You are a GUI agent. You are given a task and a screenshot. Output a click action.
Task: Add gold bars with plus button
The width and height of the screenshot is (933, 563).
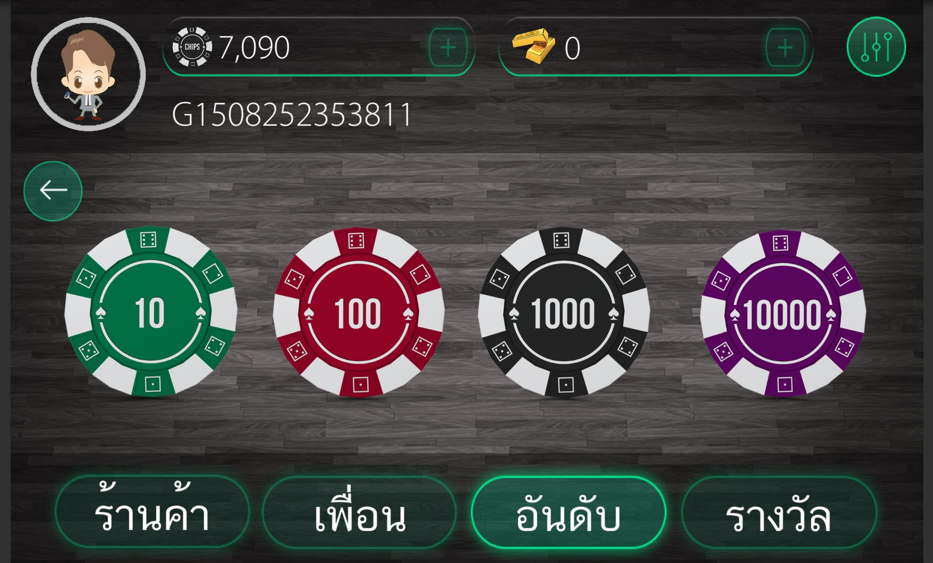click(785, 47)
